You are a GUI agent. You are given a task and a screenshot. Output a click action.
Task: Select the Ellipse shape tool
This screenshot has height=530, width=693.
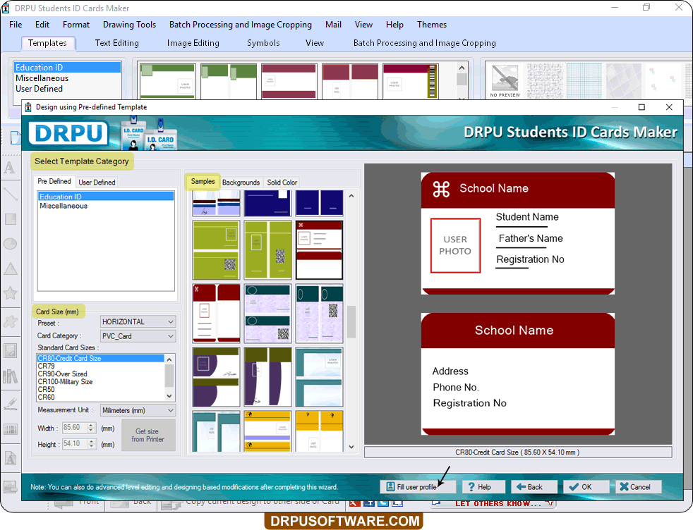pyautogui.click(x=10, y=244)
